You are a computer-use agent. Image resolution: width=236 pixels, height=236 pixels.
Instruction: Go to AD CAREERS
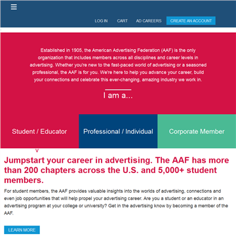[149, 21]
